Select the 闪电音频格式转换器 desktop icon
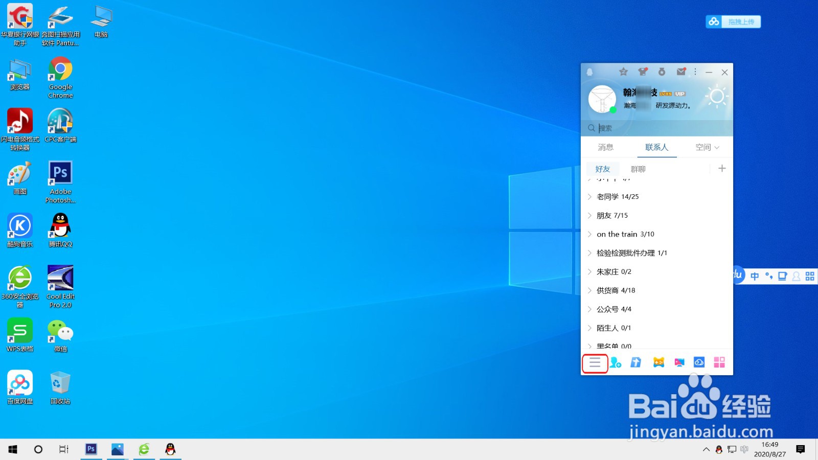The width and height of the screenshot is (818, 460). pos(20,130)
